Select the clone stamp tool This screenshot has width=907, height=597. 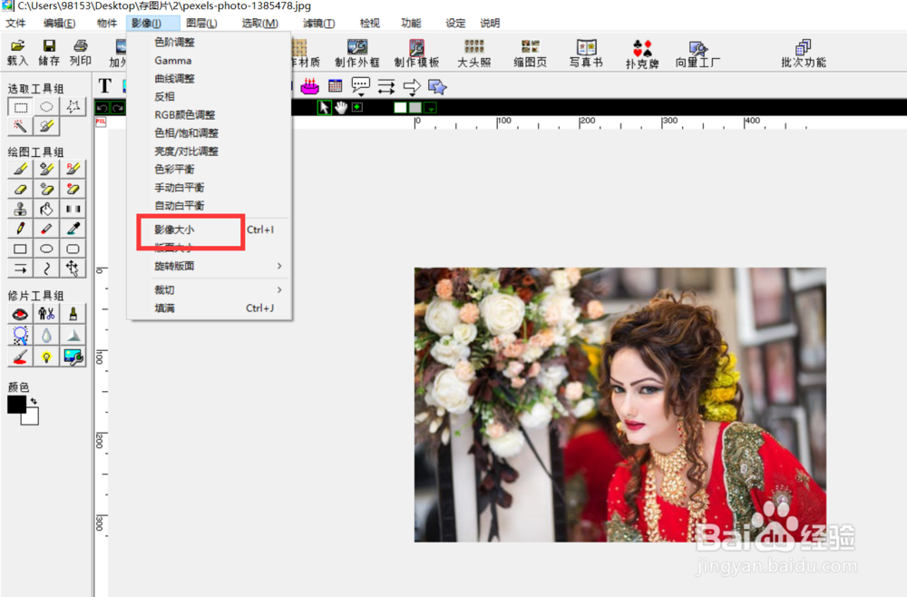click(20, 209)
